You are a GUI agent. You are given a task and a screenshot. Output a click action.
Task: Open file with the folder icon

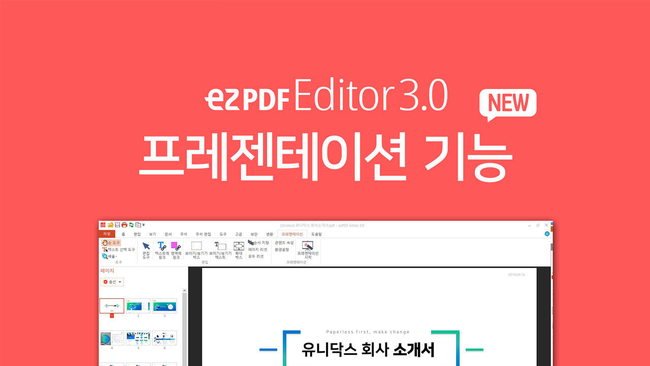(x=110, y=225)
